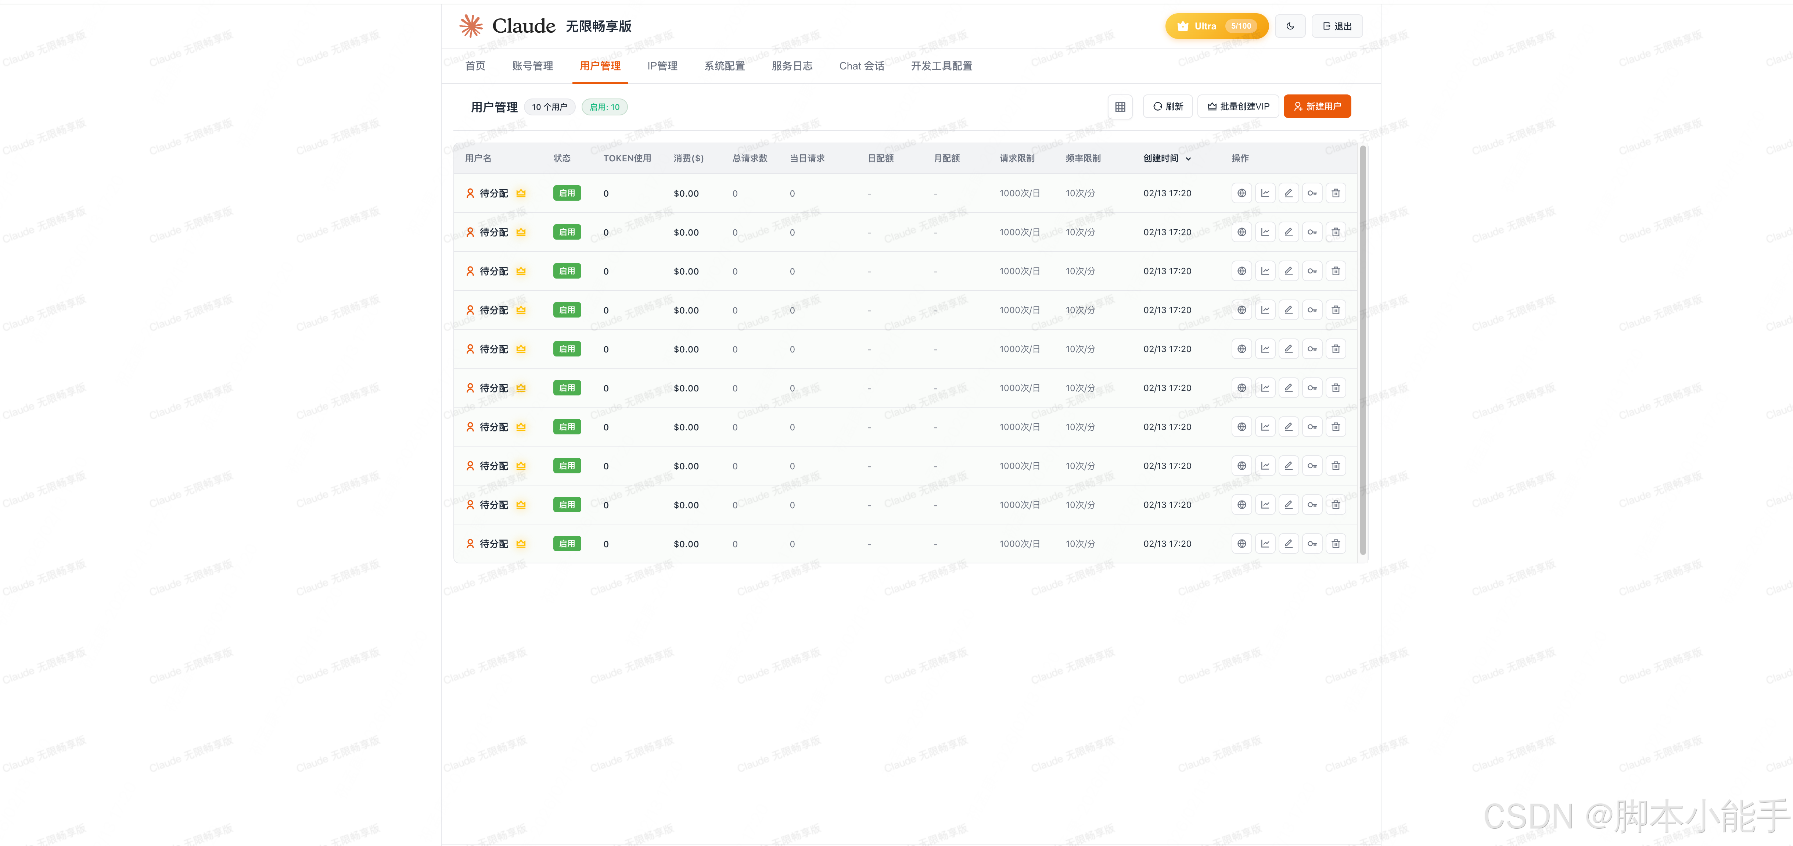1793x846 pixels.
Task: Click the 批量创建VIP button
Action: 1237,107
